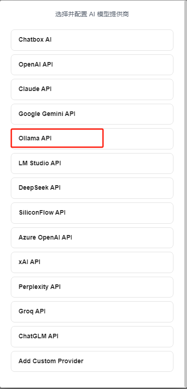The height and width of the screenshot is (389, 187).
Task: Choose OpenAI API from the list
Action: (x=92, y=65)
